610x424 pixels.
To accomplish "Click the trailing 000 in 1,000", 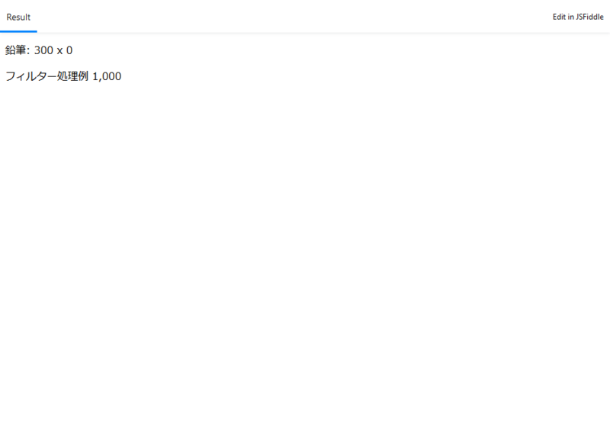I will click(x=112, y=76).
